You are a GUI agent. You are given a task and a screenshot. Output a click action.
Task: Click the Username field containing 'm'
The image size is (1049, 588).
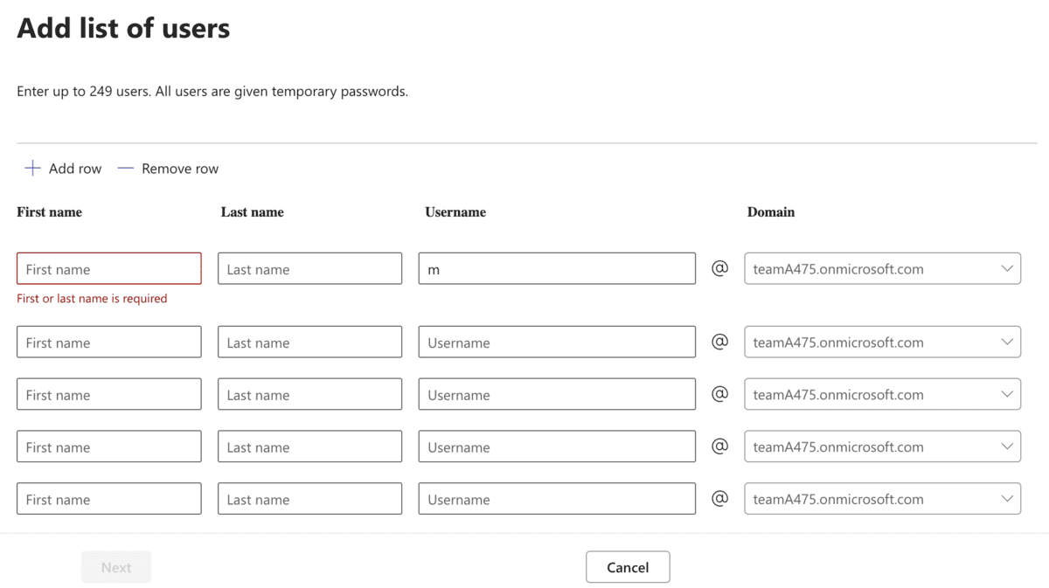tap(557, 268)
